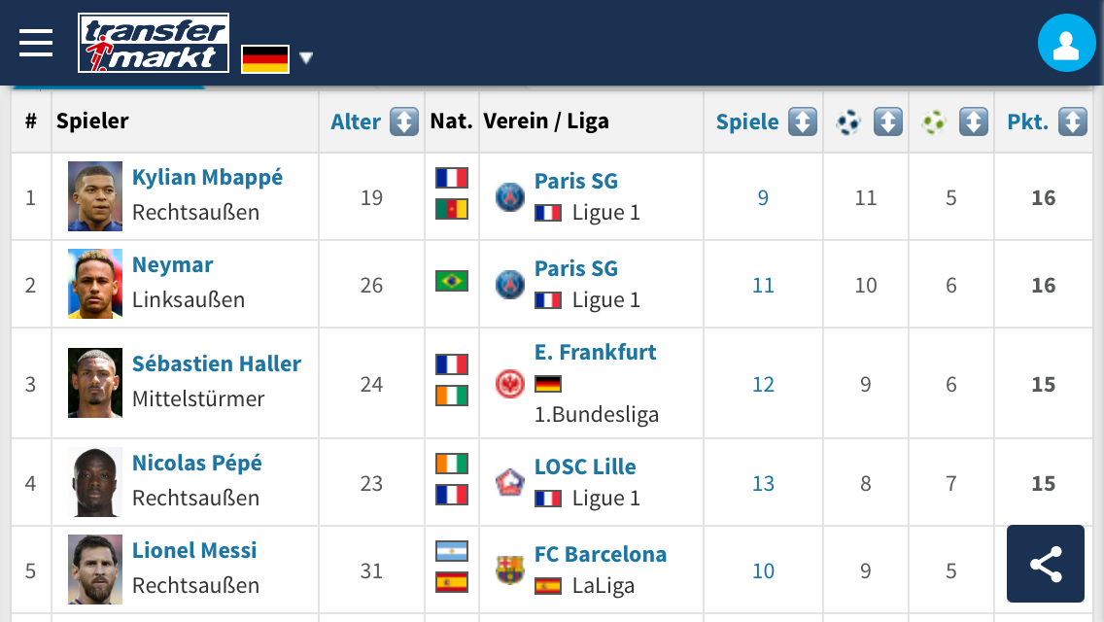The image size is (1104, 622).
Task: Open Sébastien Haller player link
Action: coord(217,363)
